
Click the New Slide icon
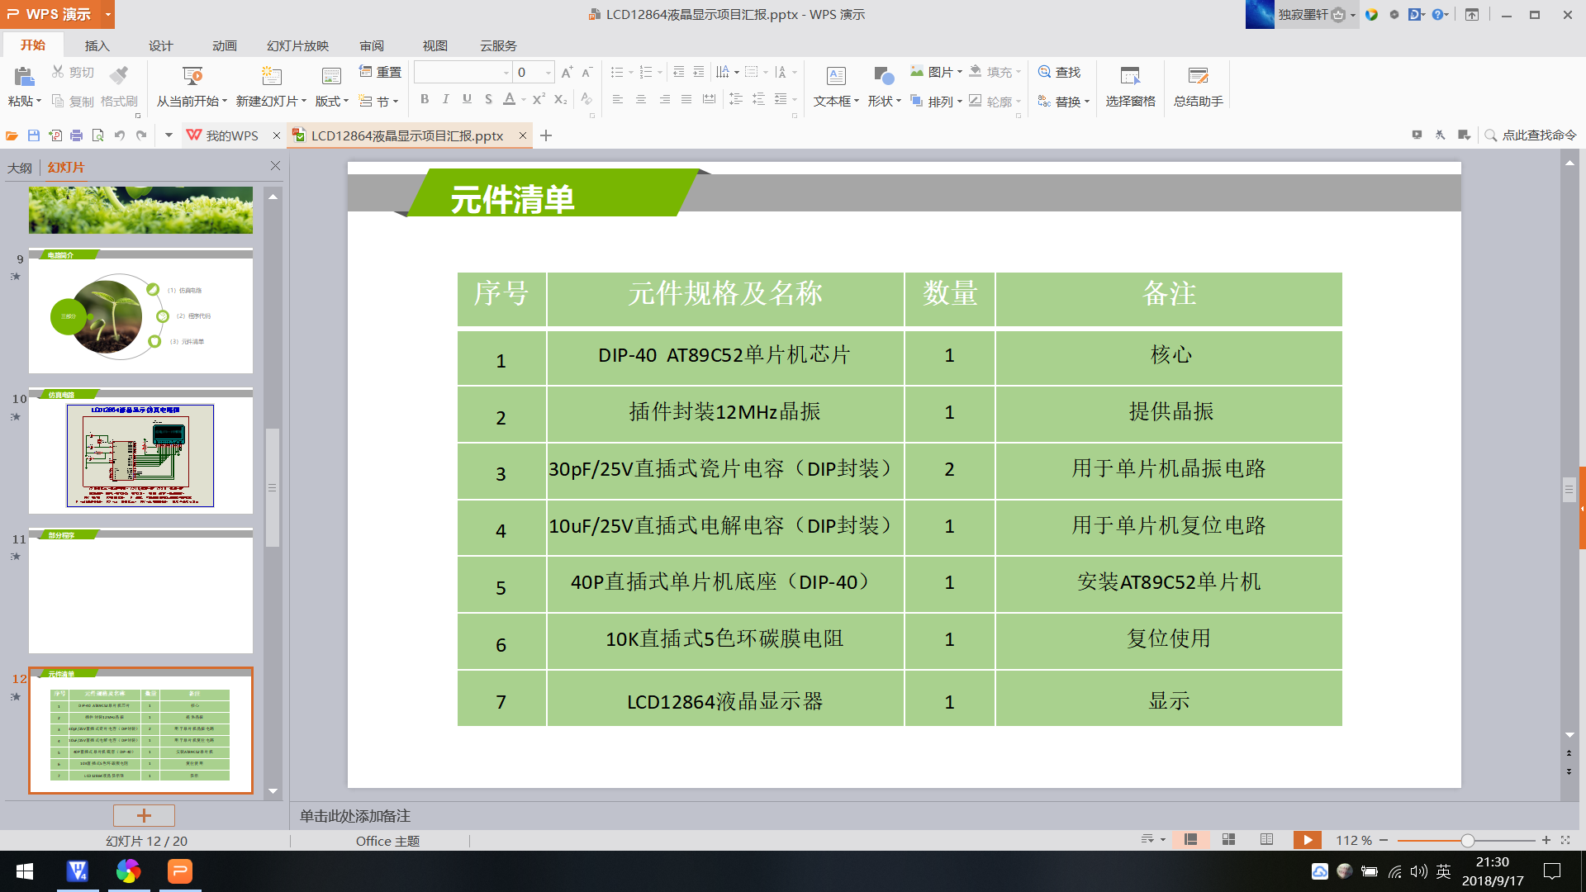tap(271, 77)
